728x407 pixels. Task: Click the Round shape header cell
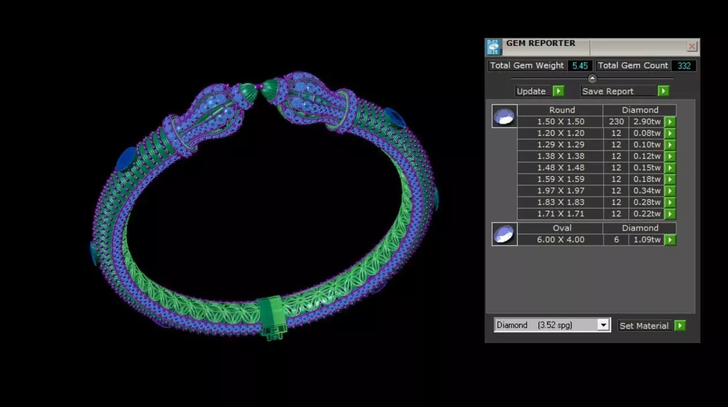561,110
